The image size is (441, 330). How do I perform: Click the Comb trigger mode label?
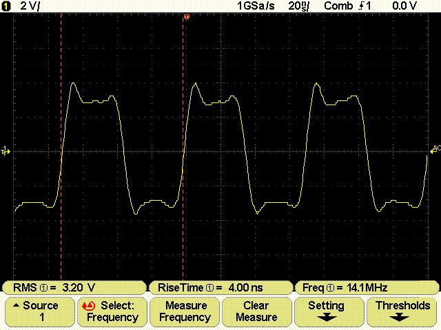click(x=338, y=6)
